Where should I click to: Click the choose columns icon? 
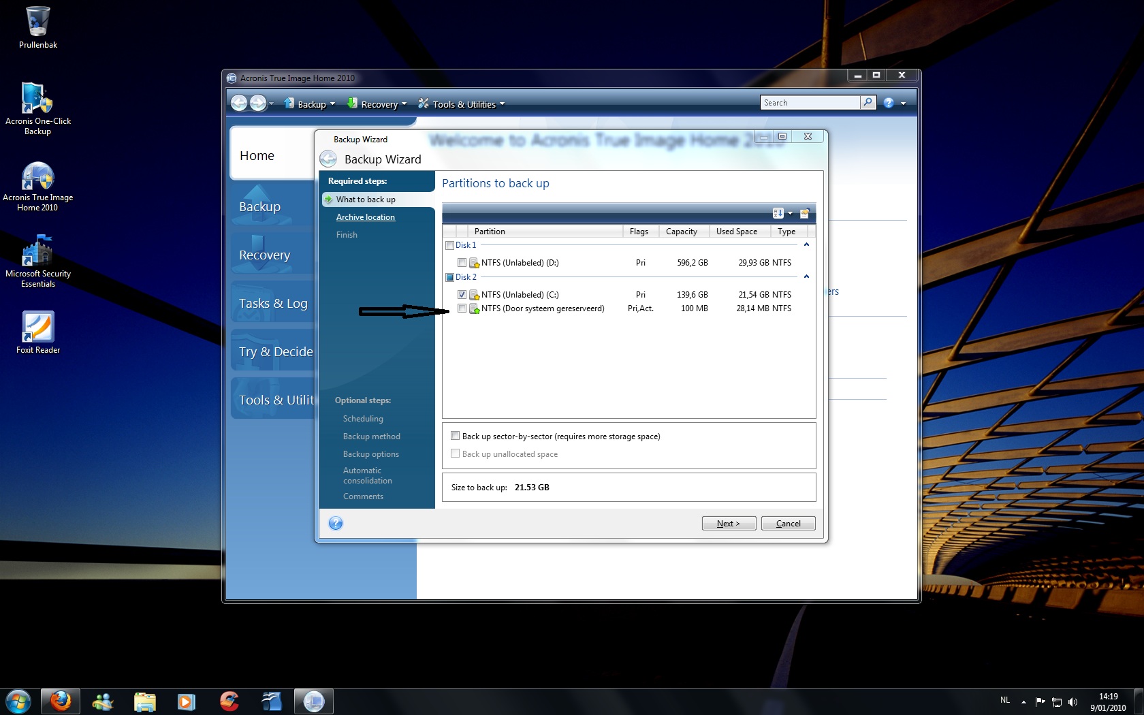tap(804, 213)
